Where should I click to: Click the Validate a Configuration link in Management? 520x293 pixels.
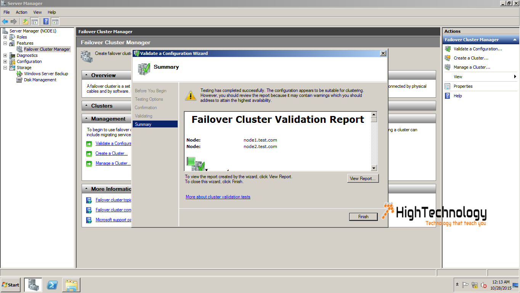click(x=113, y=143)
